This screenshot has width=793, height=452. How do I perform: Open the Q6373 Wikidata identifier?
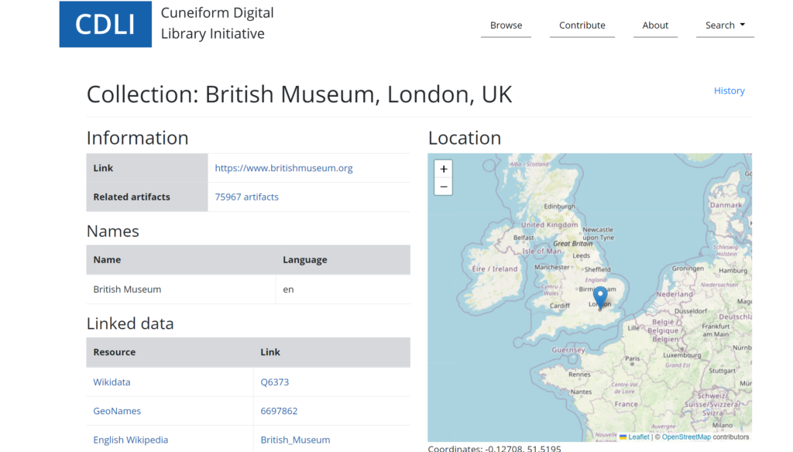pos(274,382)
